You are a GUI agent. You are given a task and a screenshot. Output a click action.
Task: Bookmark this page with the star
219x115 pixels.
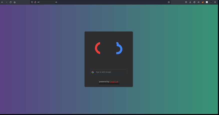(169, 2)
